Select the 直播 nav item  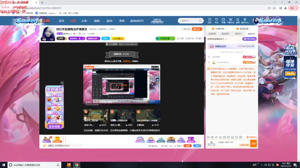tap(73, 21)
